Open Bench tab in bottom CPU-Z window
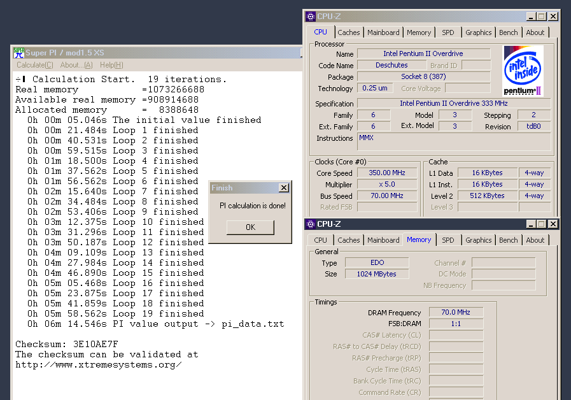Image resolution: width=571 pixels, height=400 pixels. tap(508, 240)
